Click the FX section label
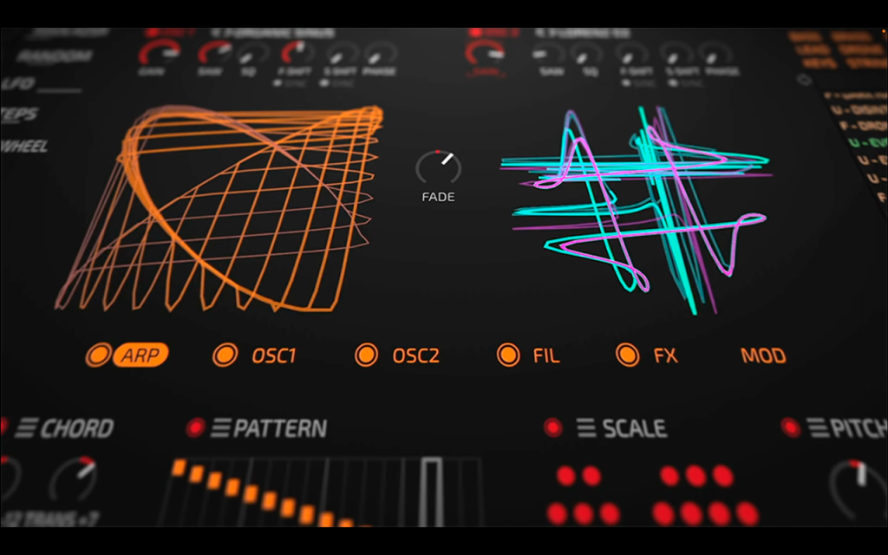This screenshot has width=888, height=555. [x=665, y=356]
